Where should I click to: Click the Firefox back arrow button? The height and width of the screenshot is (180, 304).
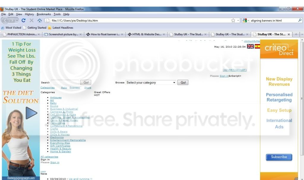click(5, 20)
